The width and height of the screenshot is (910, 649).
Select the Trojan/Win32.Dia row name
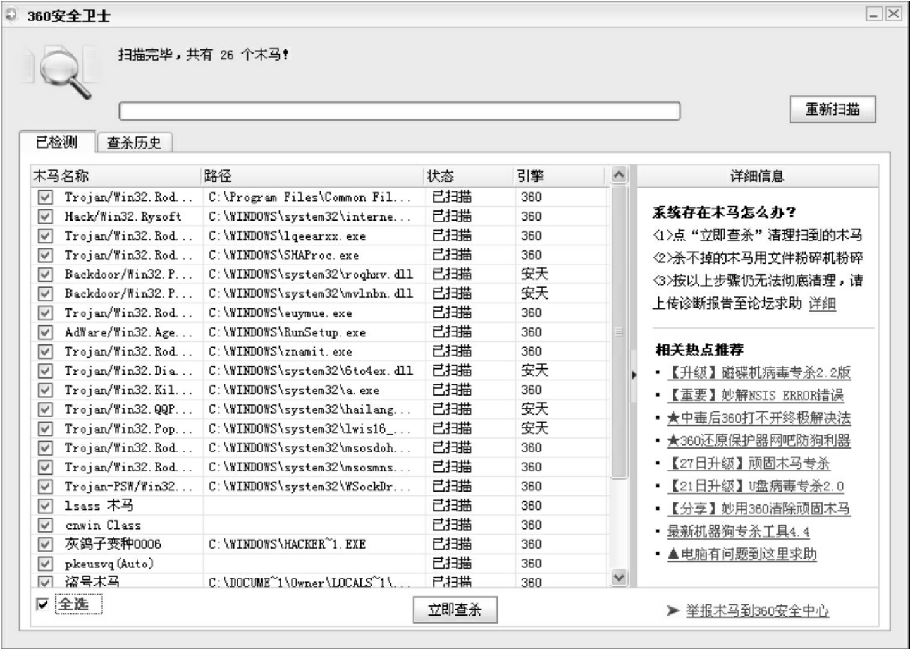[128, 371]
